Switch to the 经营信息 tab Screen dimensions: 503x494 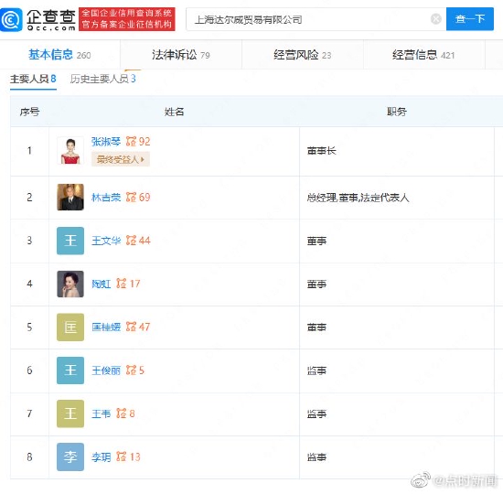pos(423,55)
